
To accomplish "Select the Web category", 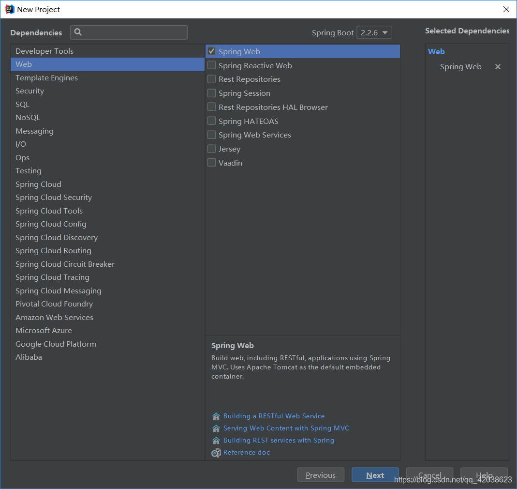I will pos(107,64).
